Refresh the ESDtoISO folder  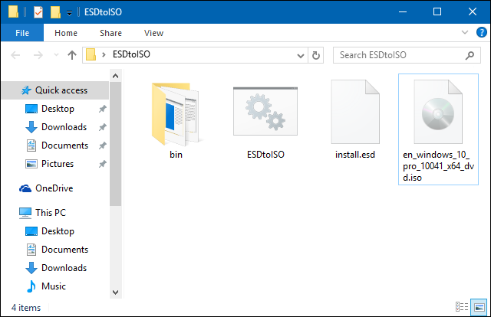[x=315, y=55]
